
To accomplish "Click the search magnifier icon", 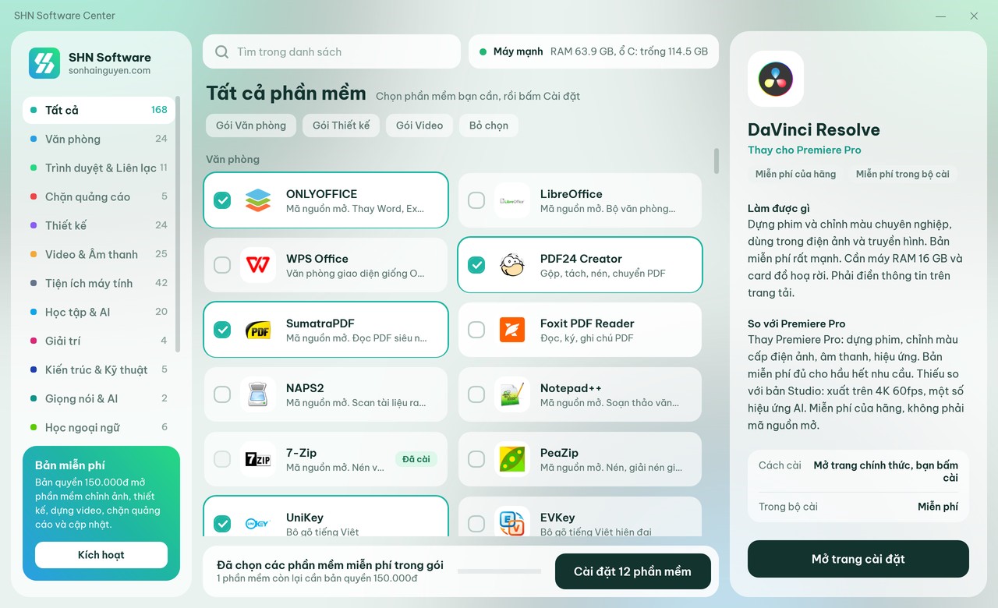I will click(x=222, y=51).
